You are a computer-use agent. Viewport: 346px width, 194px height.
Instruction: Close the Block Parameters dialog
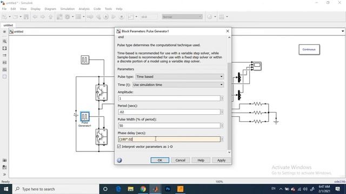click(x=228, y=31)
